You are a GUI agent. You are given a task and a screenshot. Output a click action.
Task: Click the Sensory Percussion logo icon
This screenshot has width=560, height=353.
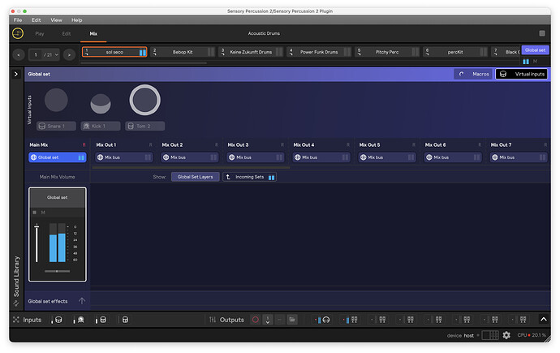(x=18, y=33)
